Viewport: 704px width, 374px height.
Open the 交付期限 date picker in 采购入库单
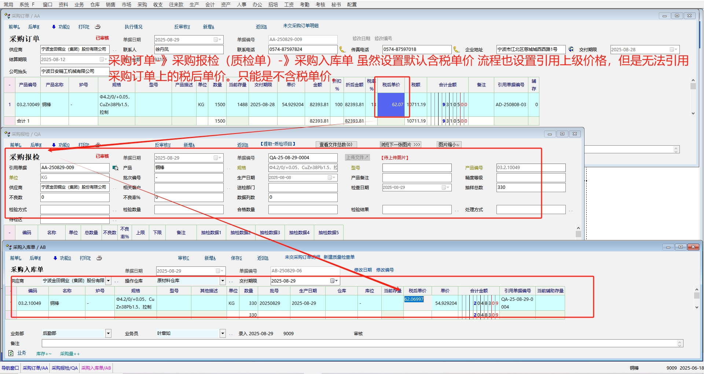(334, 281)
